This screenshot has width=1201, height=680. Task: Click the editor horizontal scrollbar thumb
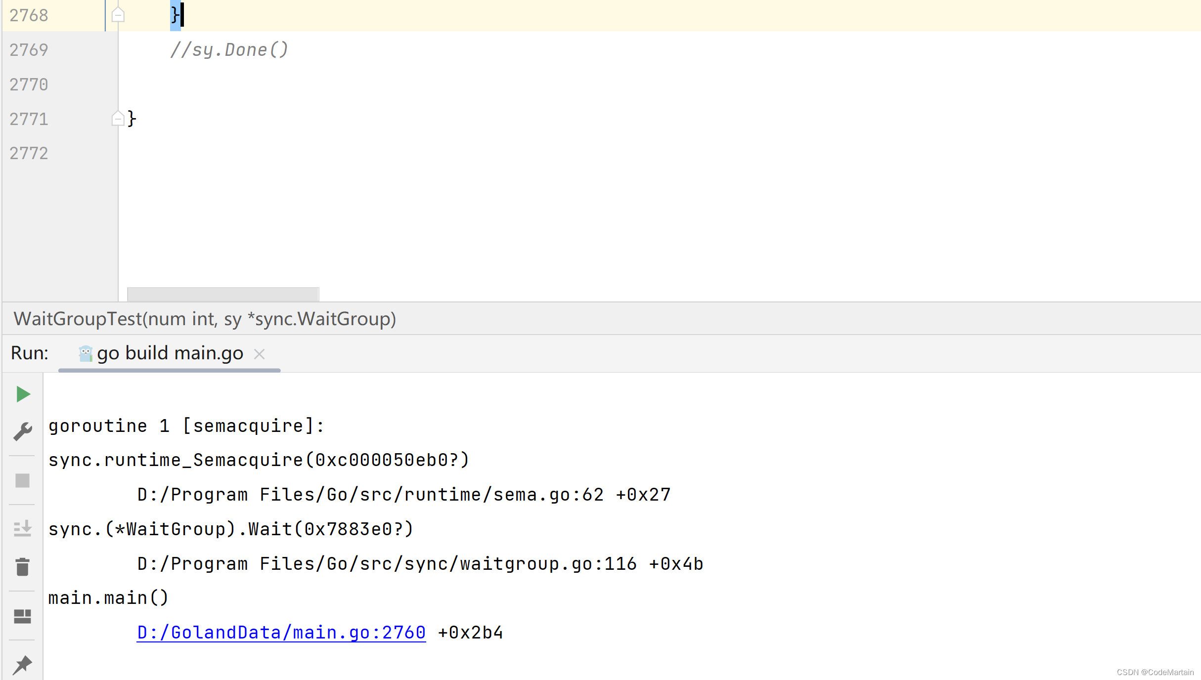point(223,294)
